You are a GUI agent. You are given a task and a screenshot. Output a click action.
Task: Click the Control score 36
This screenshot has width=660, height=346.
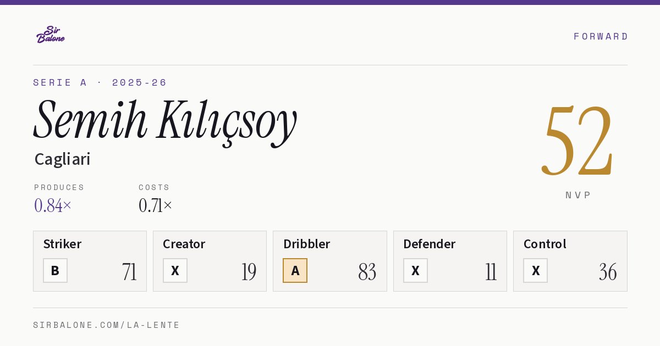coord(608,272)
